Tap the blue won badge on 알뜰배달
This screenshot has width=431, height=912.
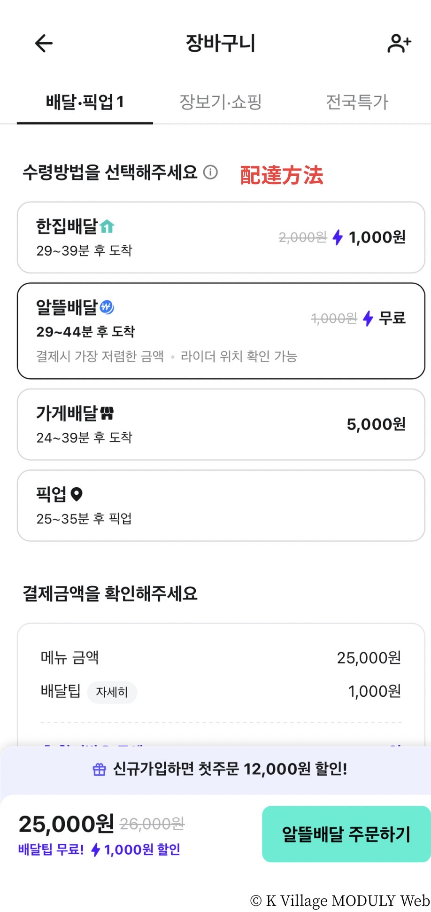[x=107, y=307]
